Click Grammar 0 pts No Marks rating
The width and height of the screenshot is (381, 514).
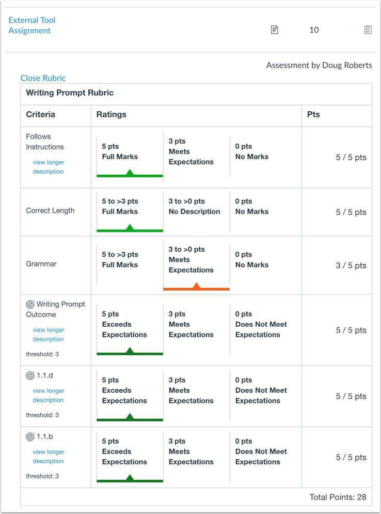click(x=252, y=260)
